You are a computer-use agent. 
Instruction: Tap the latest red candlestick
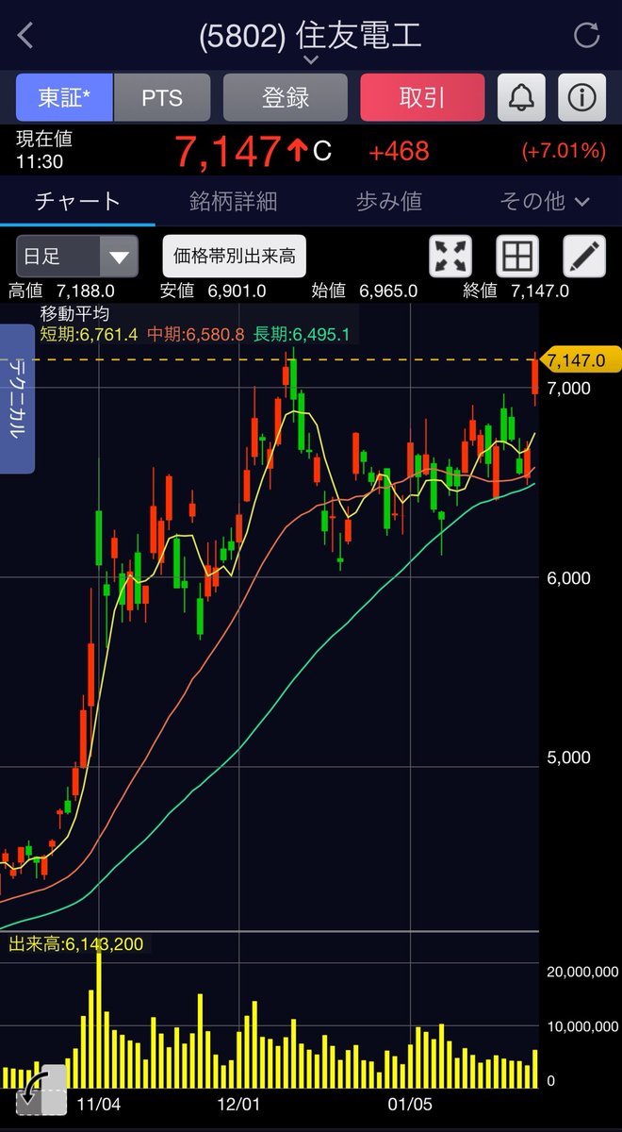[535, 377]
